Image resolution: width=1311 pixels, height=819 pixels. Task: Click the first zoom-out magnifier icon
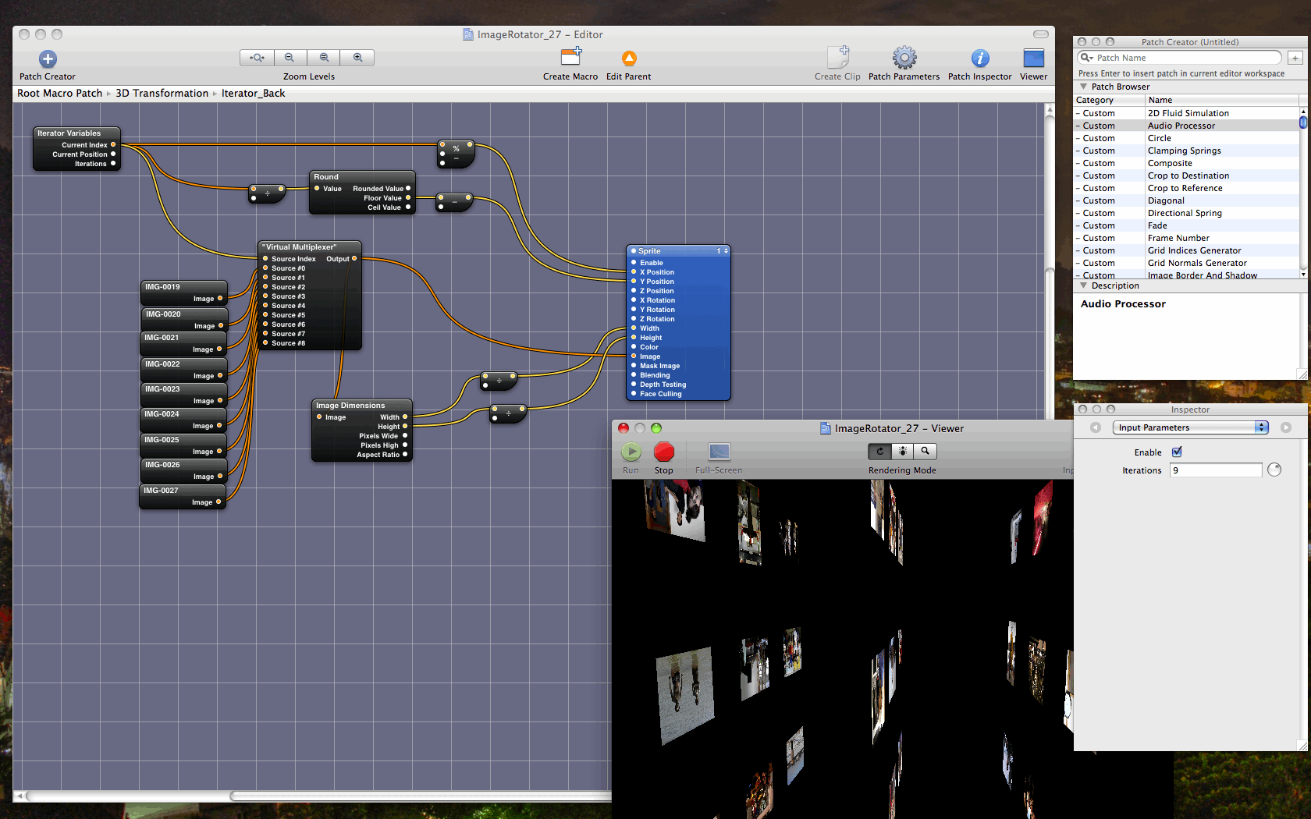290,58
